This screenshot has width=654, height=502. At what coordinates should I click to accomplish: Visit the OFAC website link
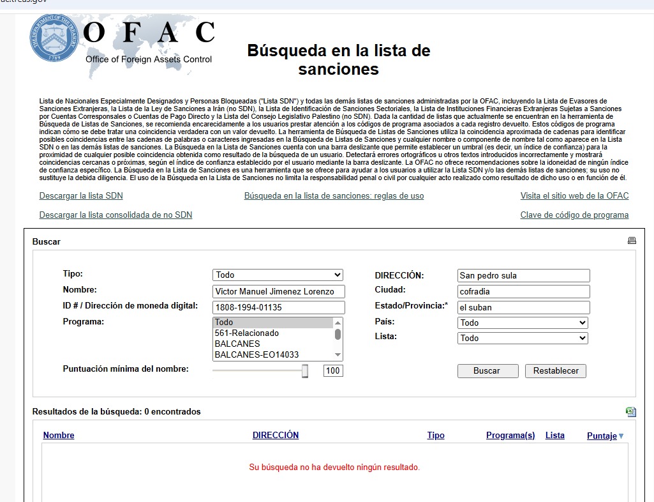click(574, 196)
